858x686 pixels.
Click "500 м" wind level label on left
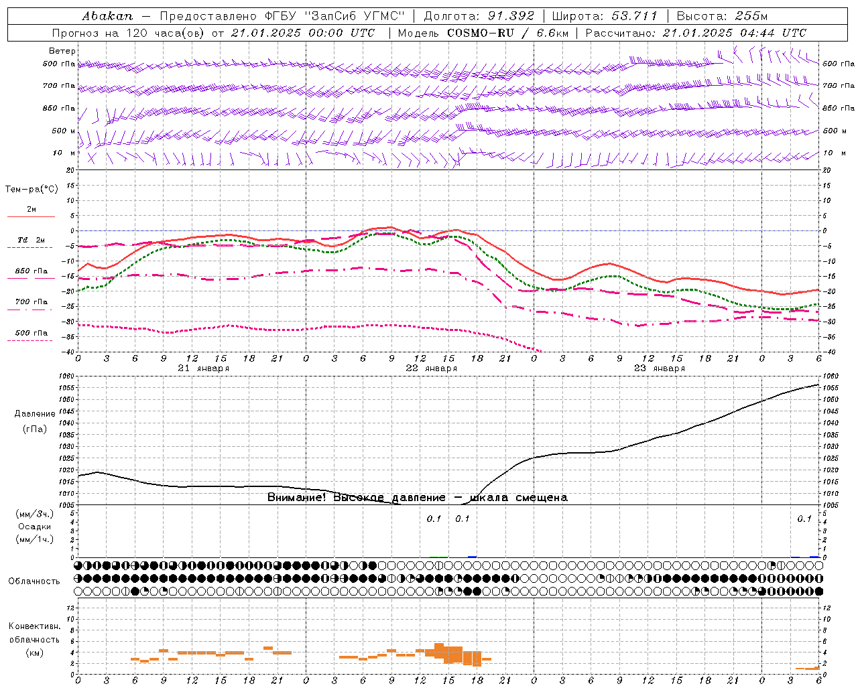click(64, 131)
